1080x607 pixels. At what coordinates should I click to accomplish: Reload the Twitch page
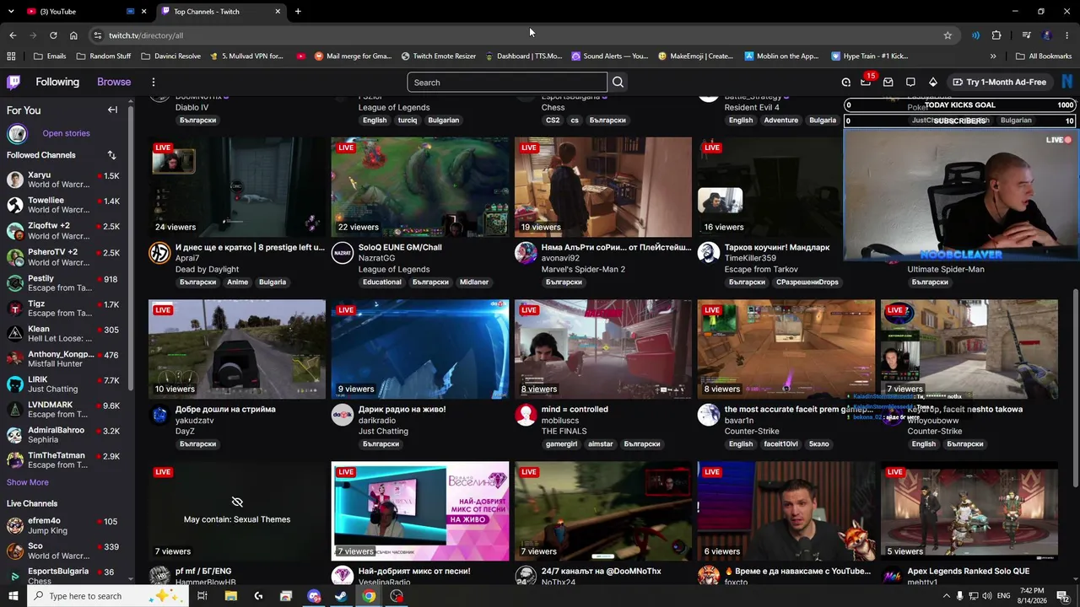(53, 35)
